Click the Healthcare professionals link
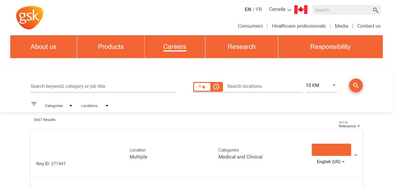The image size is (398, 187). pyautogui.click(x=299, y=26)
